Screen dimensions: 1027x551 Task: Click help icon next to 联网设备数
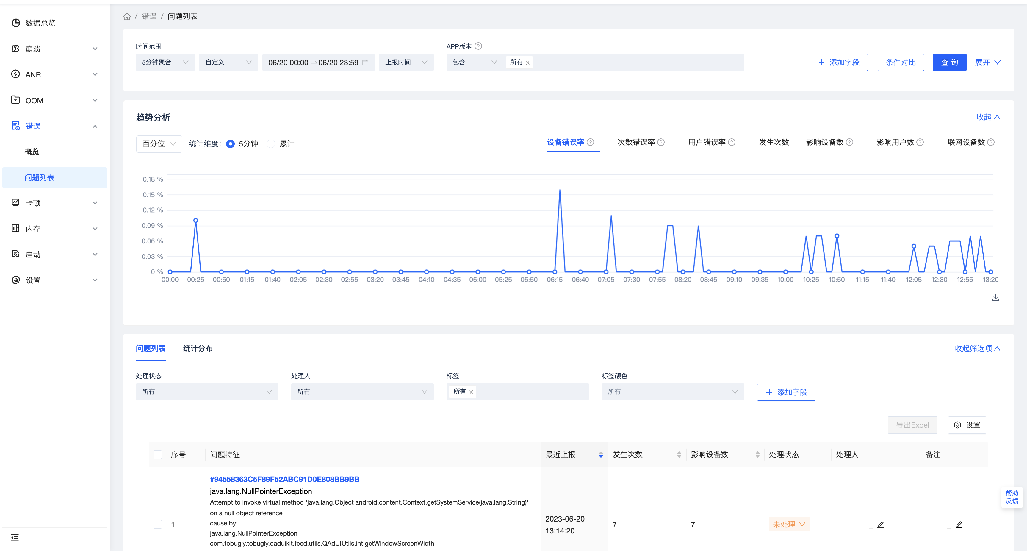pyautogui.click(x=991, y=142)
